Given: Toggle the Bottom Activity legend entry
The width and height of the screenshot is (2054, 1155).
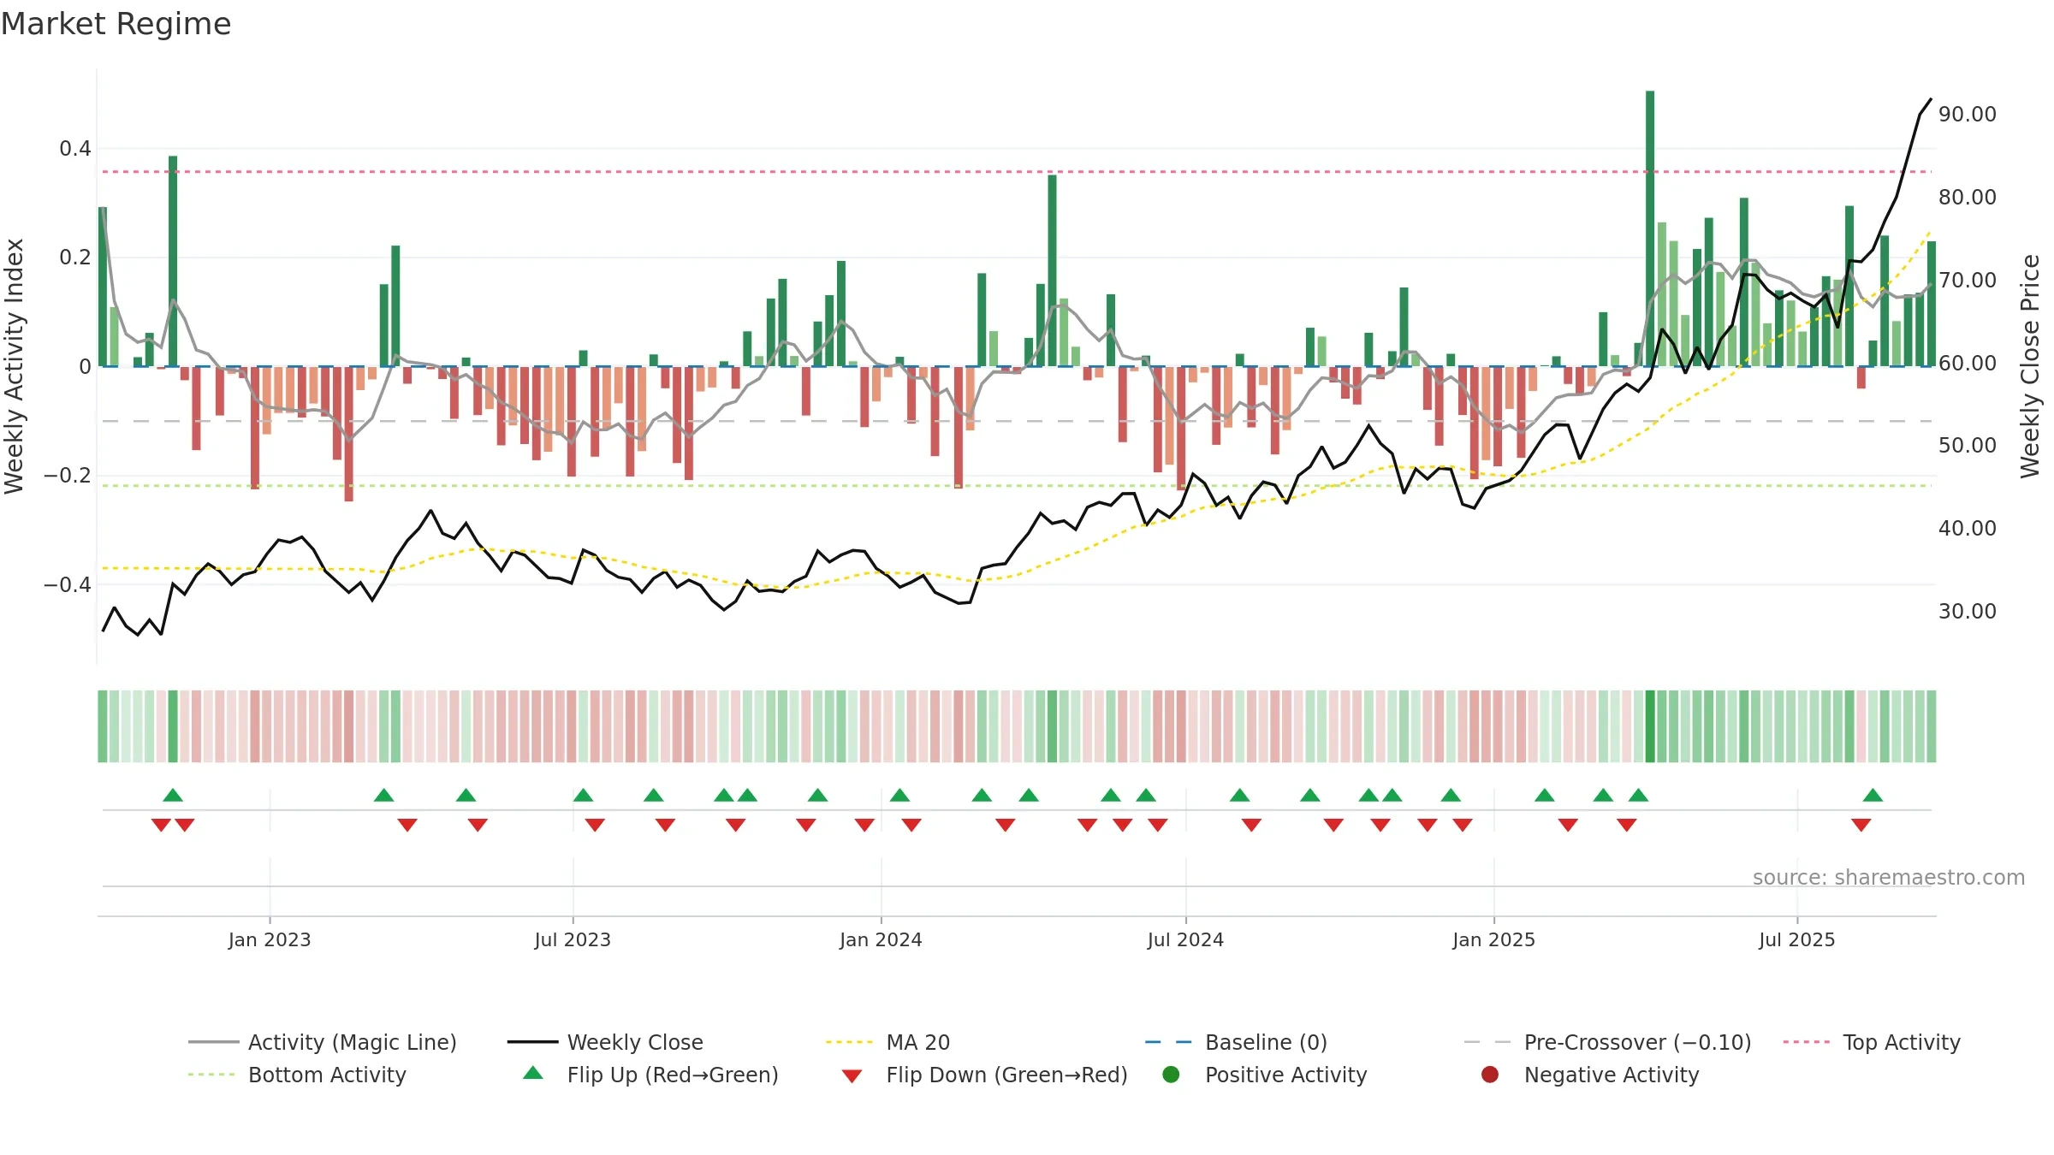Looking at the screenshot, I should [297, 1075].
